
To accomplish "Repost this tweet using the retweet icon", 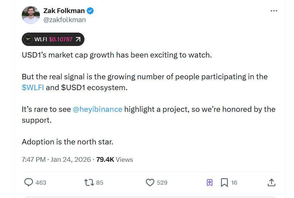I will [x=88, y=182].
